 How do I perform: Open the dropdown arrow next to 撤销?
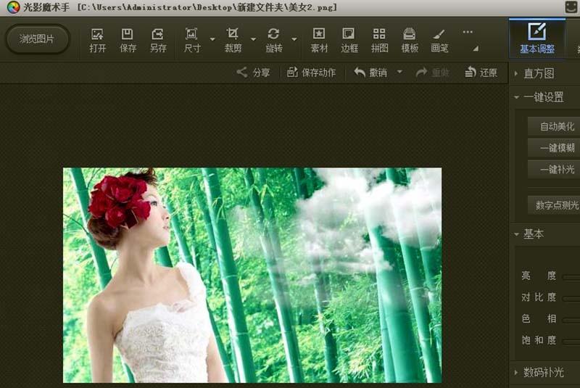[399, 73]
